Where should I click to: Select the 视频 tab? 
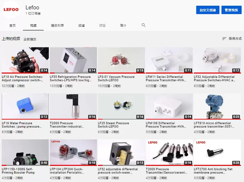[x=33, y=26]
